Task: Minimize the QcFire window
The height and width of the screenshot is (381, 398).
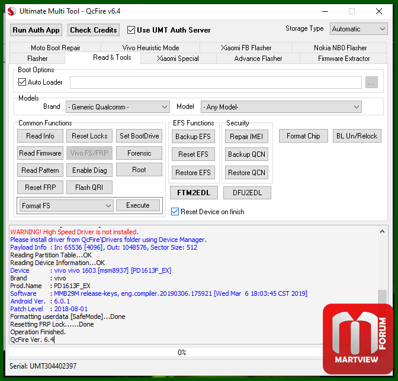Action: point(325,11)
